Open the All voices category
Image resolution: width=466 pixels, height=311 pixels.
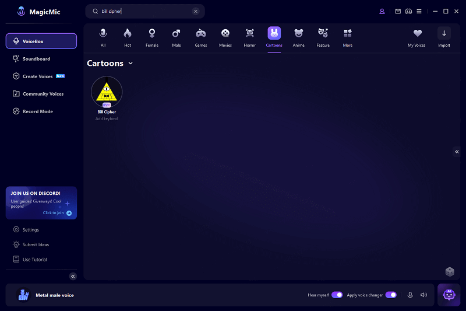click(103, 38)
